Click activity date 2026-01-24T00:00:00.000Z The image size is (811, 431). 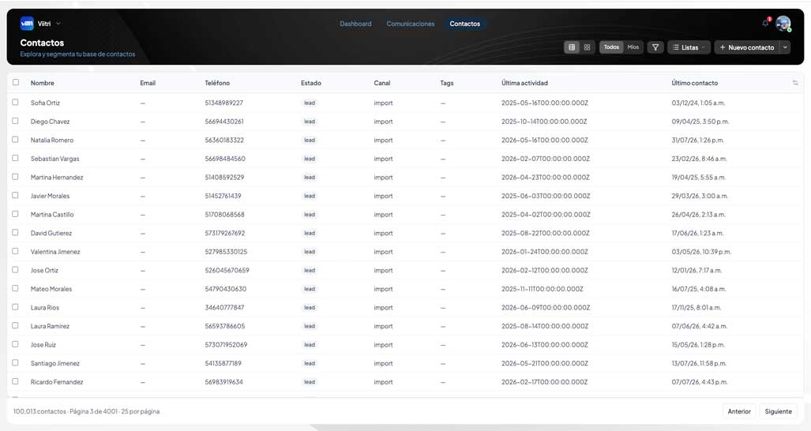[x=545, y=252]
